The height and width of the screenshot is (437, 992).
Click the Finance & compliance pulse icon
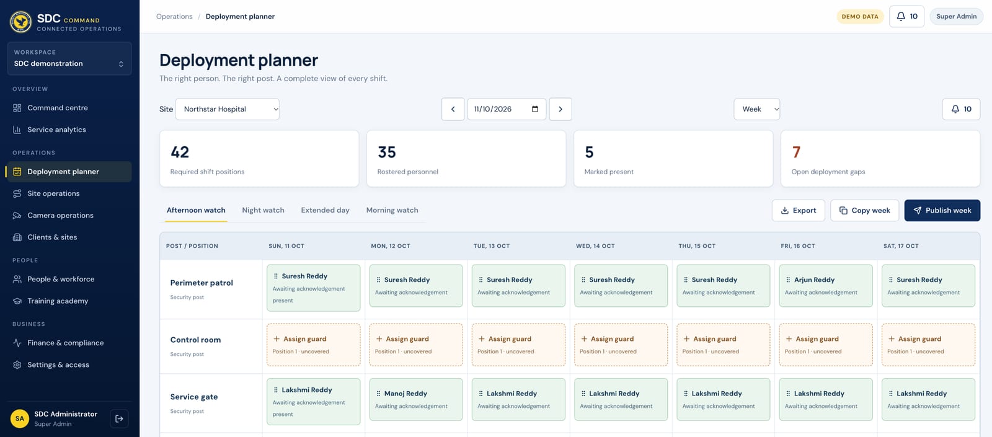[17, 343]
